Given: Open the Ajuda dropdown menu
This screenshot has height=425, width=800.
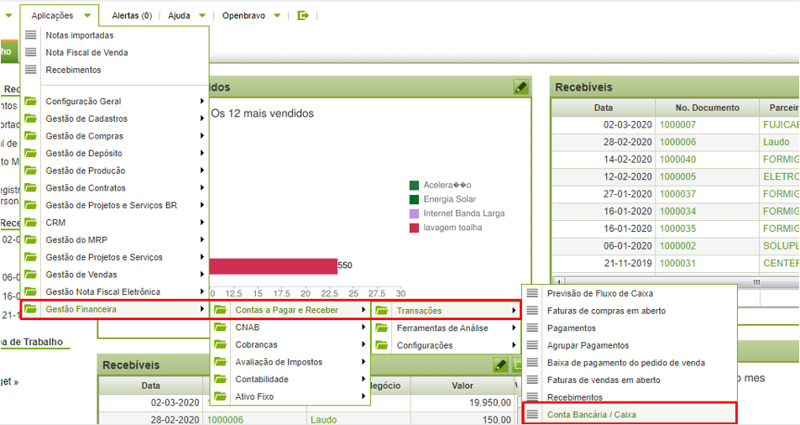Looking at the screenshot, I should coord(186,15).
